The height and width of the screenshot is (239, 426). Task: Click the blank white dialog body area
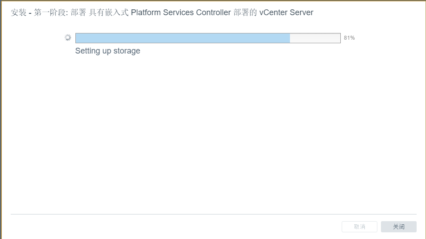213,134
